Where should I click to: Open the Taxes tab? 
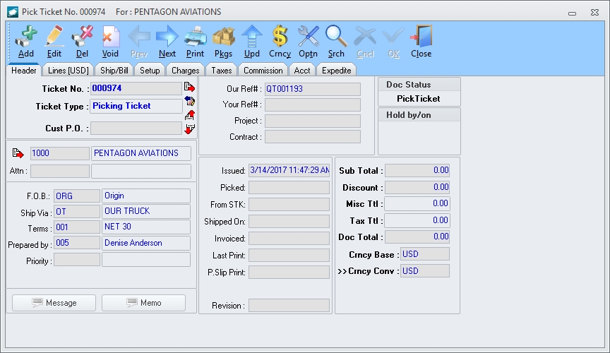pyautogui.click(x=222, y=71)
